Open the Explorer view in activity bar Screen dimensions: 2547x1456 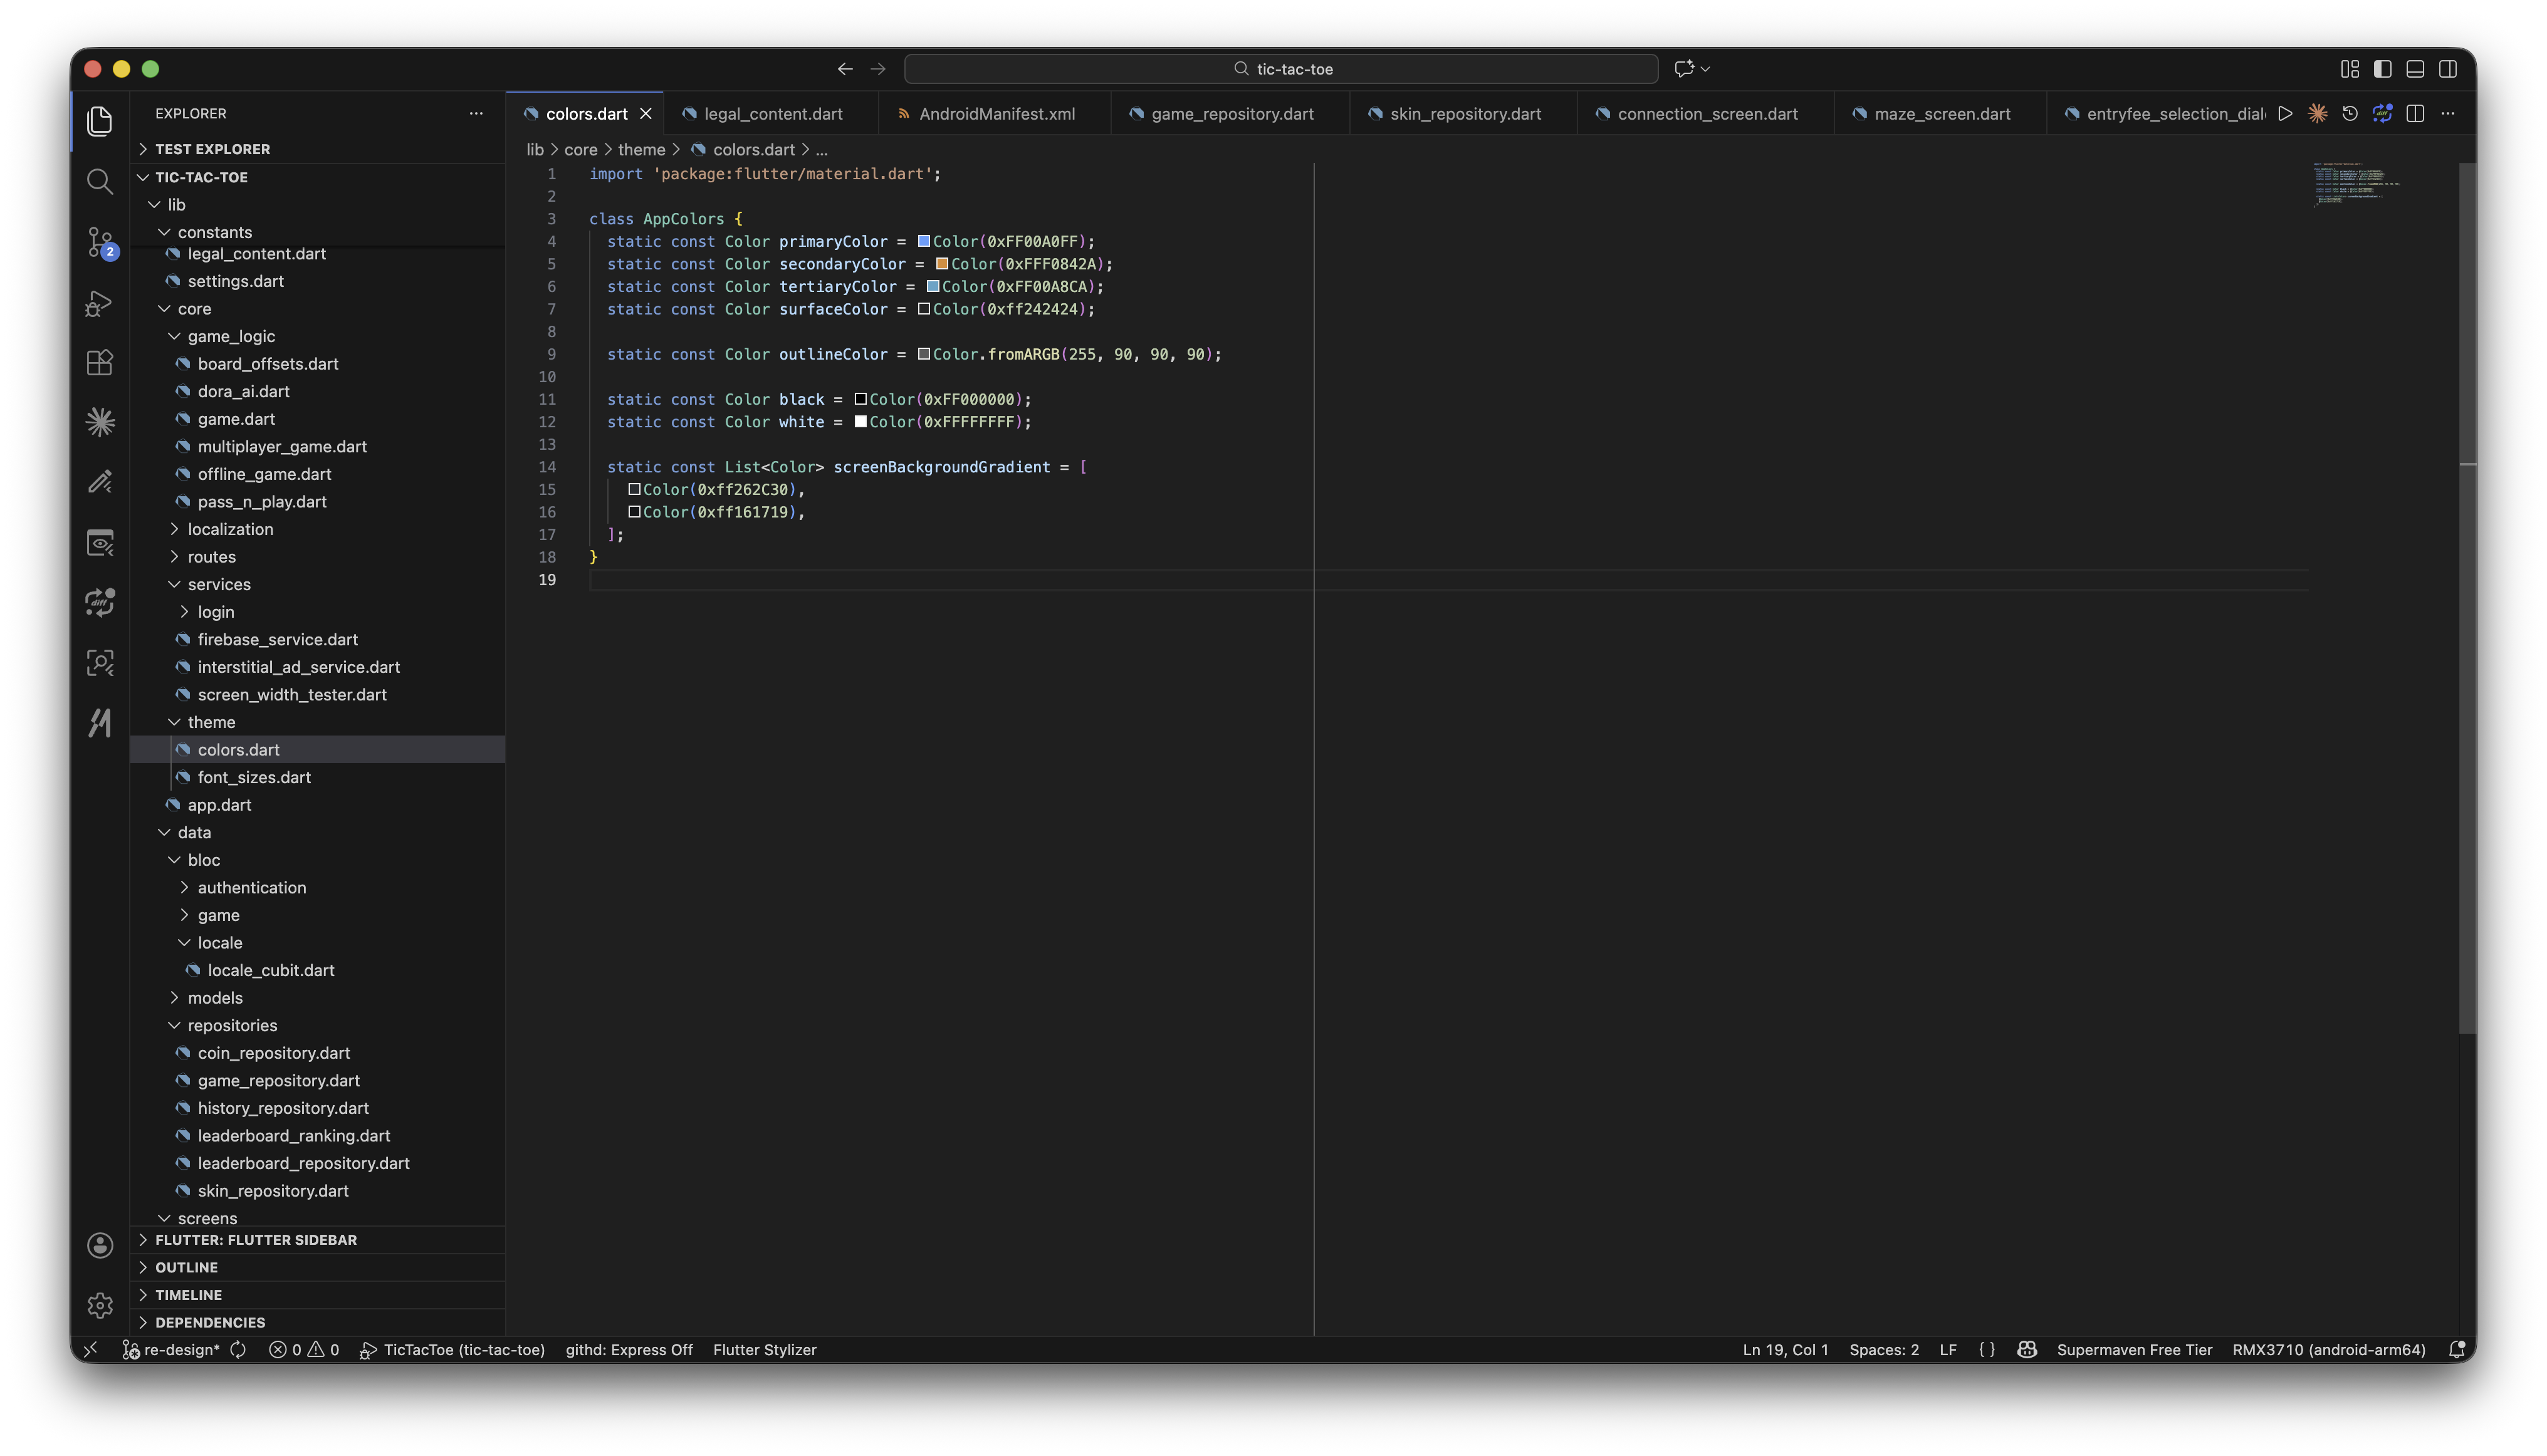point(99,121)
